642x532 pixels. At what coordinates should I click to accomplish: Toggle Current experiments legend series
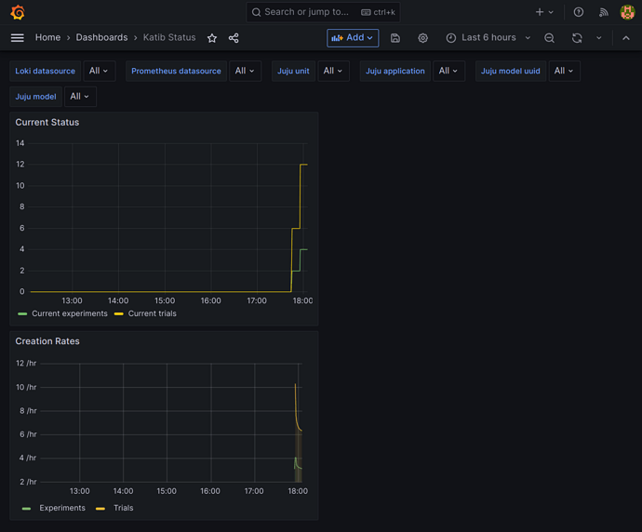[x=70, y=313]
